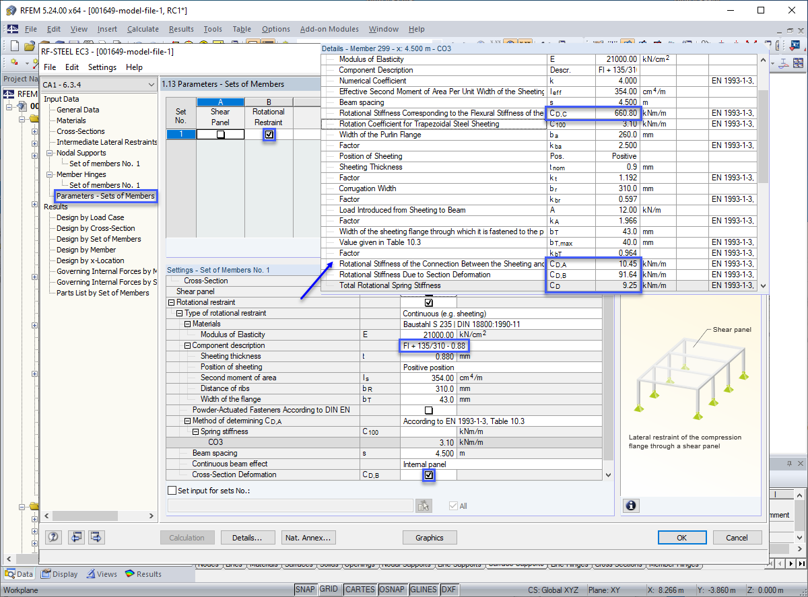The image size is (808, 597).
Task: Jump to previous table via left arrow icon
Action: [x=76, y=537]
